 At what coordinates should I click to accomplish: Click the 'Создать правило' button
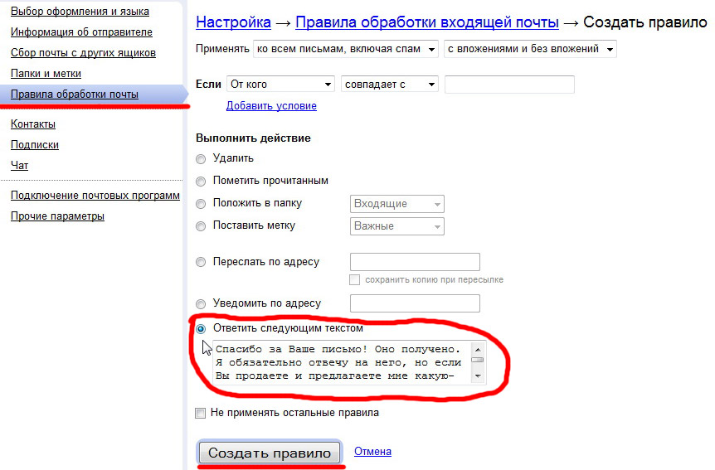click(x=270, y=453)
